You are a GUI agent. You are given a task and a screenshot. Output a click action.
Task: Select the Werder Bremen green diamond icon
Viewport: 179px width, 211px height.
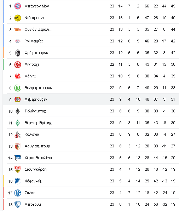[18, 123]
